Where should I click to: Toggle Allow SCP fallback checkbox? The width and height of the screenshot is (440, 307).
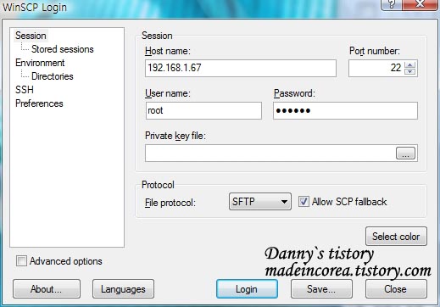pos(304,202)
